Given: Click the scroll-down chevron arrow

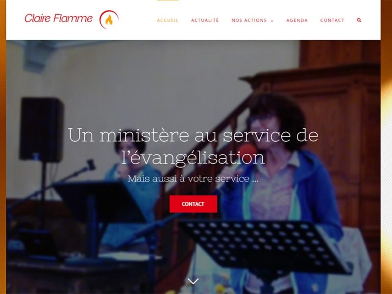Looking at the screenshot, I should [x=193, y=281].
